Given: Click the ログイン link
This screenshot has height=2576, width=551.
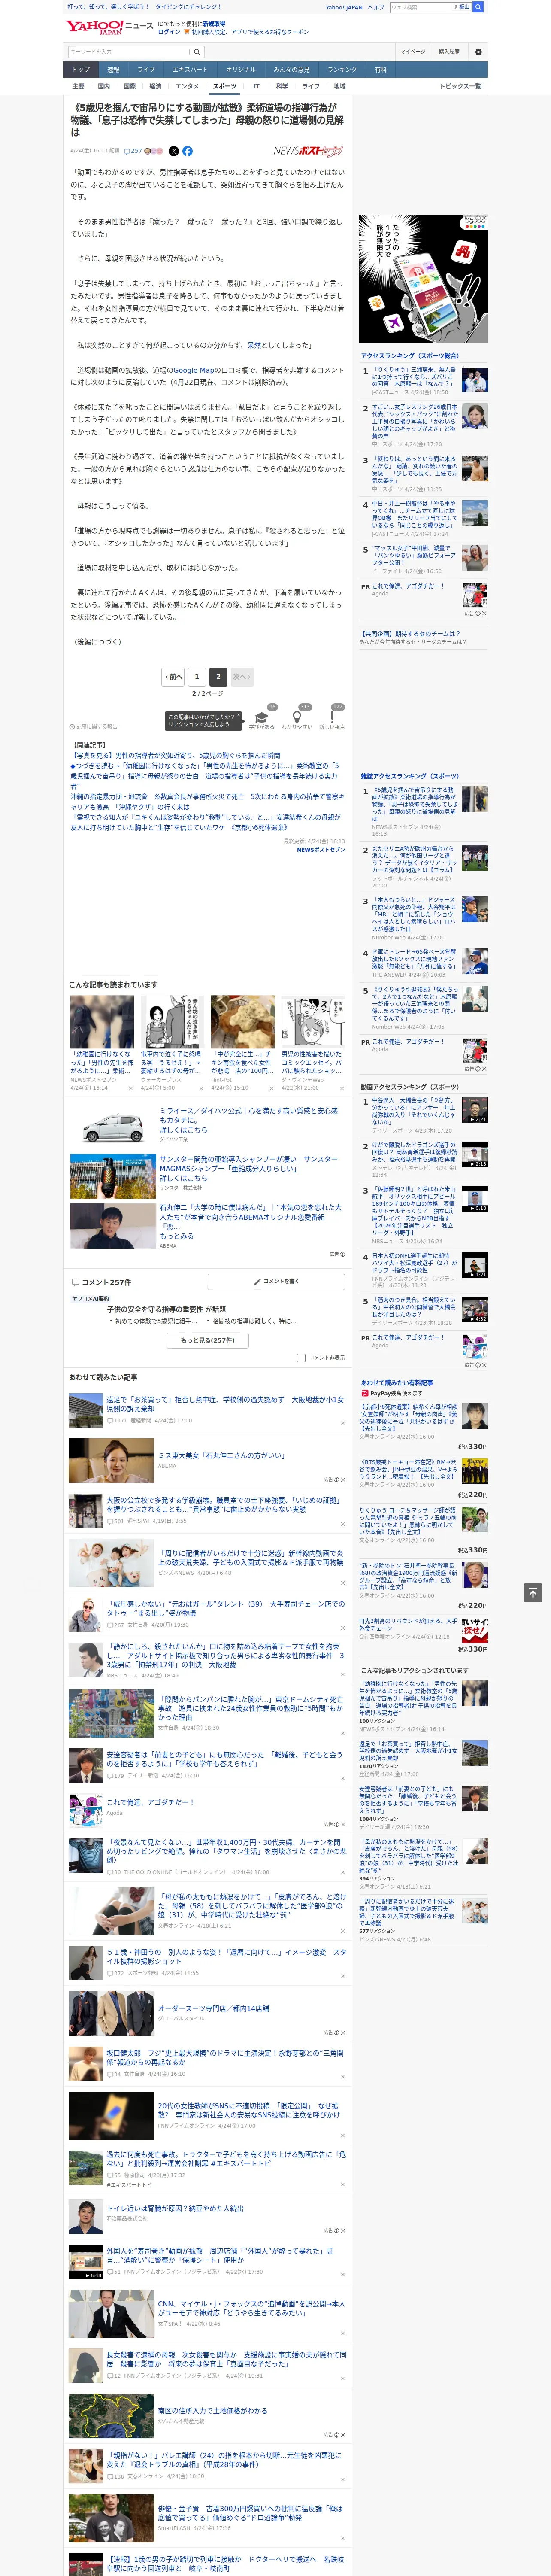Looking at the screenshot, I should click(169, 32).
